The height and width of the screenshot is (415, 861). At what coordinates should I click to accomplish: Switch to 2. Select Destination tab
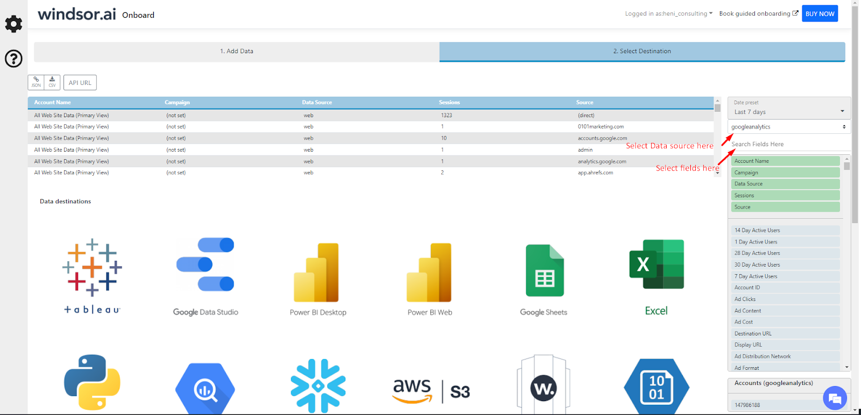pyautogui.click(x=642, y=52)
